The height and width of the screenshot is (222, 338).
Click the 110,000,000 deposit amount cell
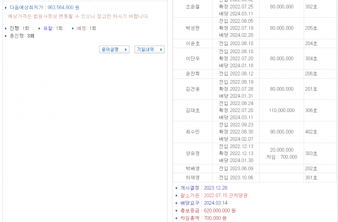point(281,110)
